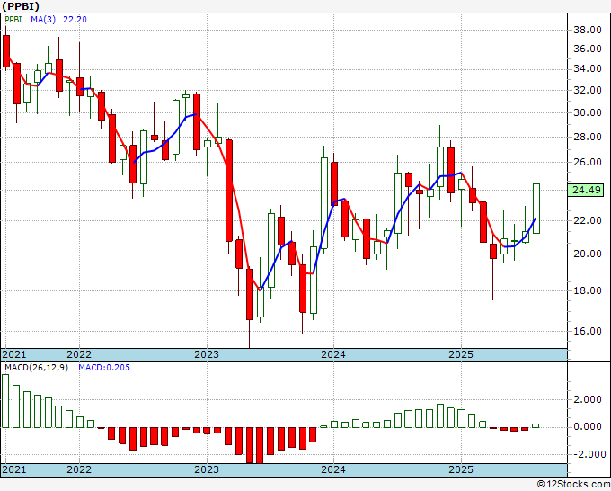Click 2022 on the price chart timeline

point(79,354)
